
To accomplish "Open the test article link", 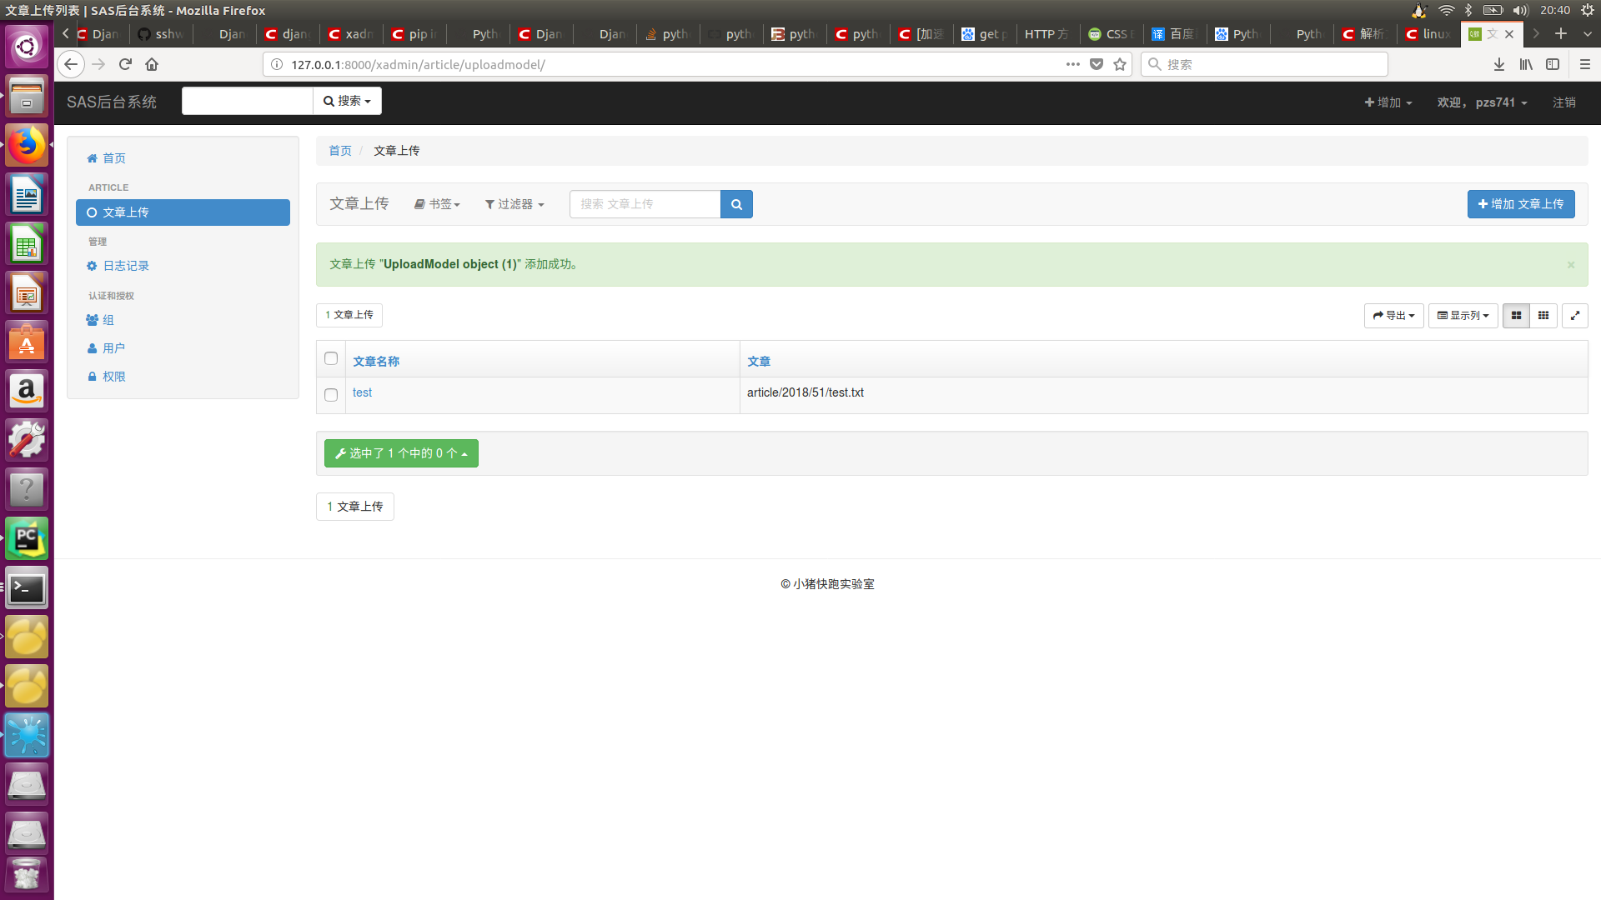I will point(362,392).
